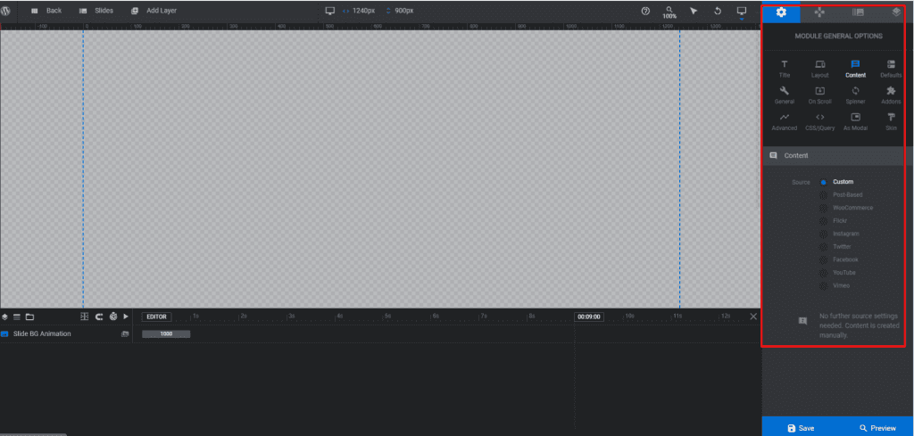This screenshot has width=914, height=436.
Task: Click the 100% zoom magnifier
Action: (669, 12)
